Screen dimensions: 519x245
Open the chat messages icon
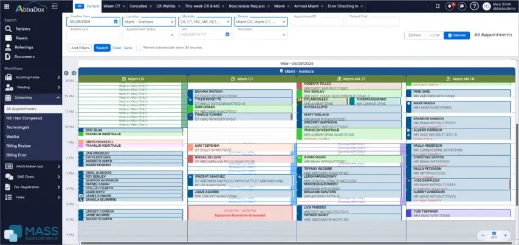463,7
